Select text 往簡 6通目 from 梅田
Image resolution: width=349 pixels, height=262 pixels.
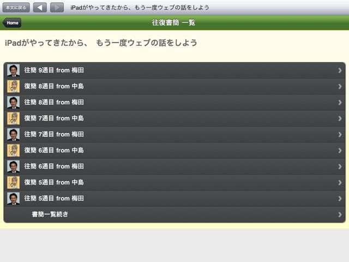(x=54, y=166)
